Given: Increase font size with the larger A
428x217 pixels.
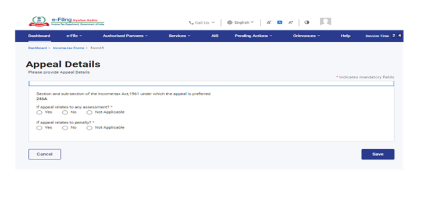Looking at the screenshot, I should pyautogui.click(x=291, y=22).
